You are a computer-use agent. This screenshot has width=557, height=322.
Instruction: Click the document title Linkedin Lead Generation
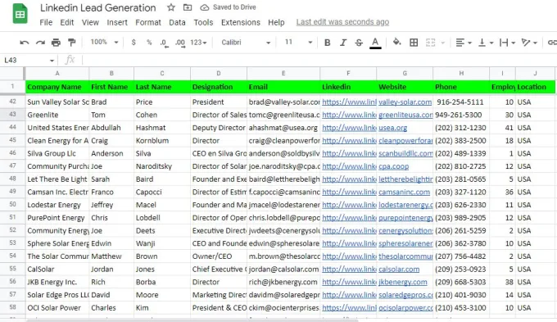[x=97, y=8]
